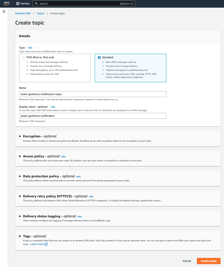The width and height of the screenshot is (224, 267).
Task: Open Info help for Delivery retry policy
Action: click(x=91, y=196)
